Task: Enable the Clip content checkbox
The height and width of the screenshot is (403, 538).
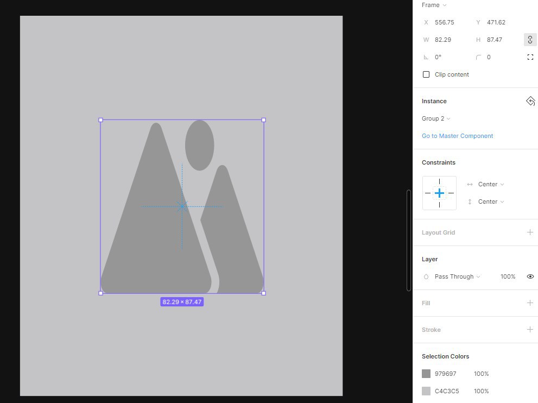Action: [x=426, y=74]
